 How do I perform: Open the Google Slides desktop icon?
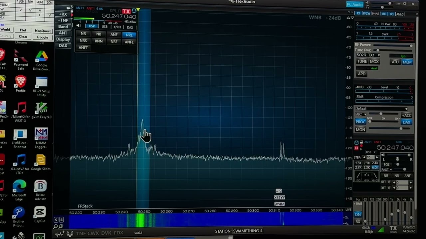41,163
